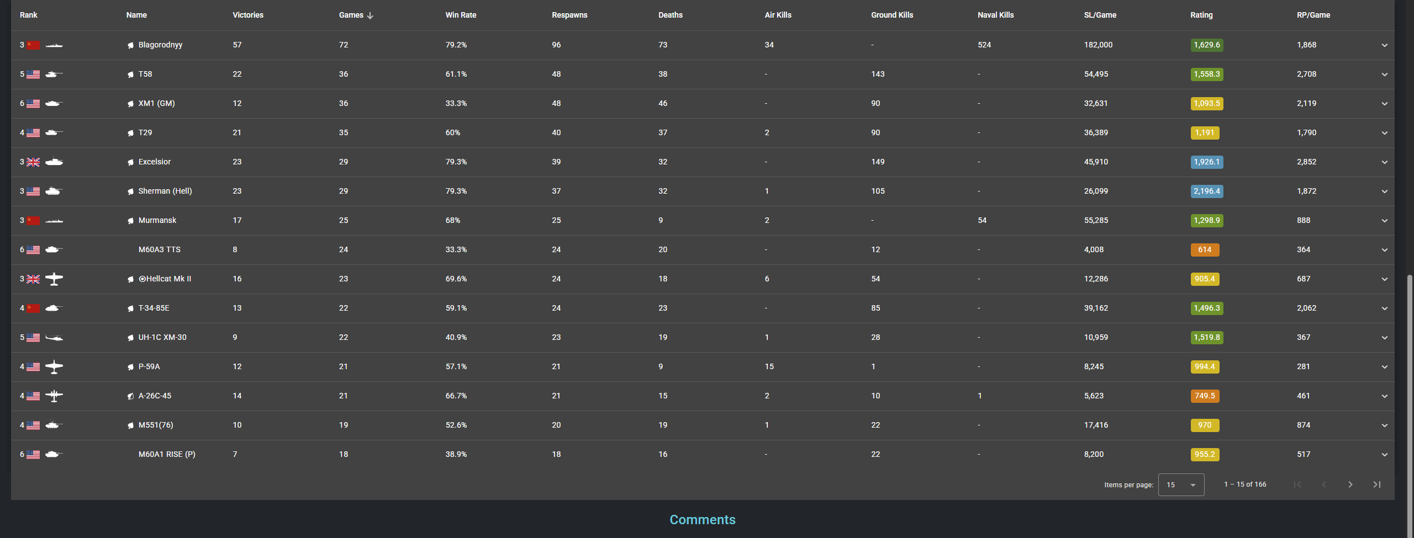The width and height of the screenshot is (1414, 538).
Task: Sort table by Rating column header
Action: tap(1201, 15)
